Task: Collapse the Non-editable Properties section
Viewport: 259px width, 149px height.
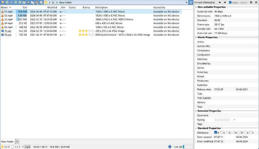Action: [x=196, y=7]
